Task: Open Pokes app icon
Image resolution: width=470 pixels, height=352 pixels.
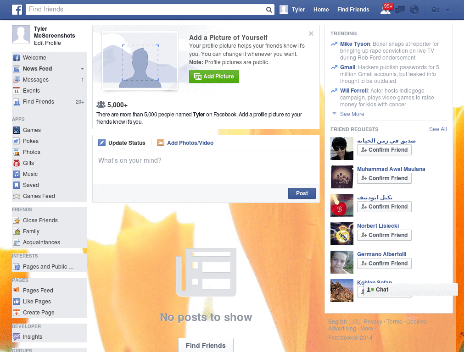Action: pyautogui.click(x=17, y=141)
